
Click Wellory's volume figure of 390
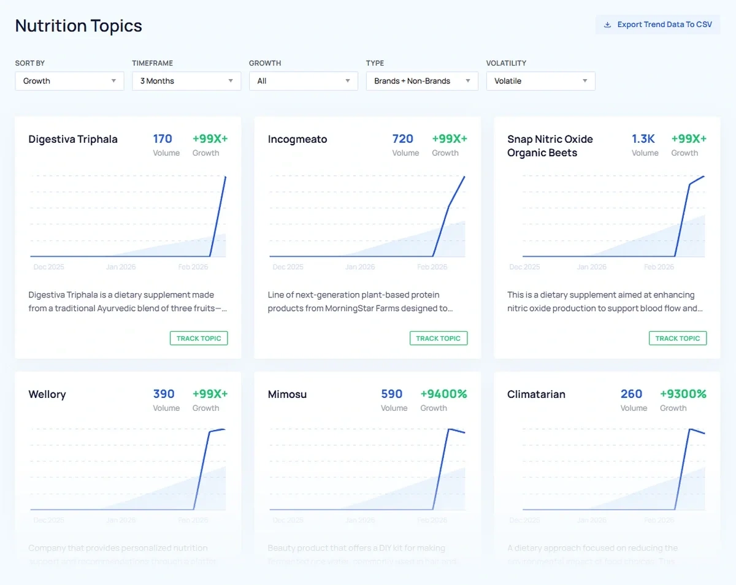pos(164,394)
